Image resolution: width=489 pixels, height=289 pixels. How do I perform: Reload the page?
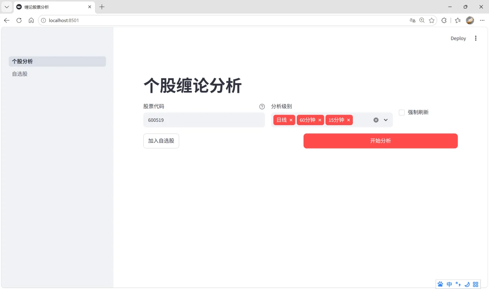(19, 20)
